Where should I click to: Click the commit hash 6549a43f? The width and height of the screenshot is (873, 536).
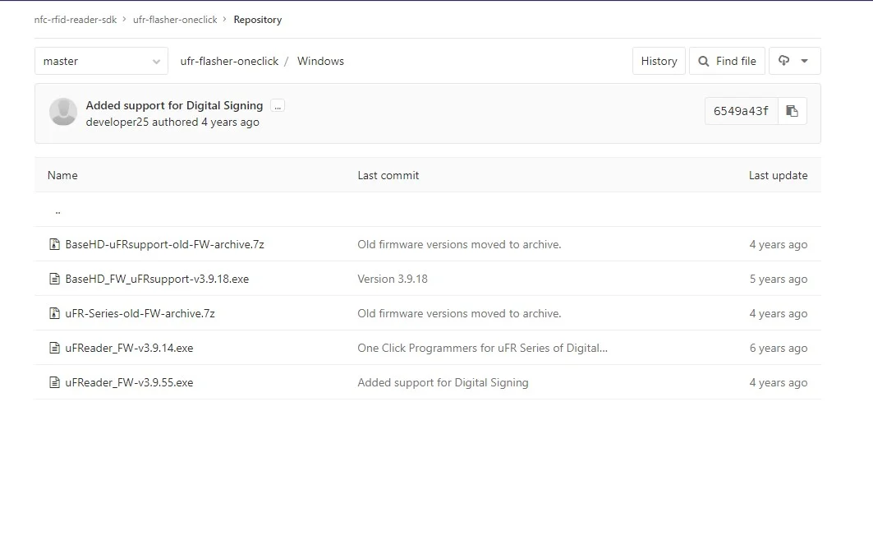point(741,111)
